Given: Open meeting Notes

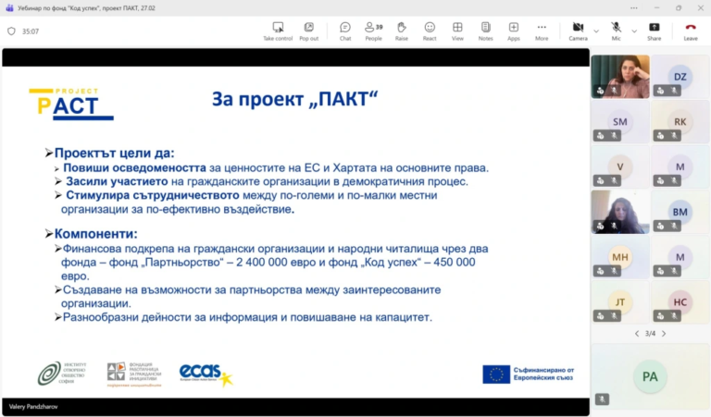Looking at the screenshot, I should pos(486,31).
